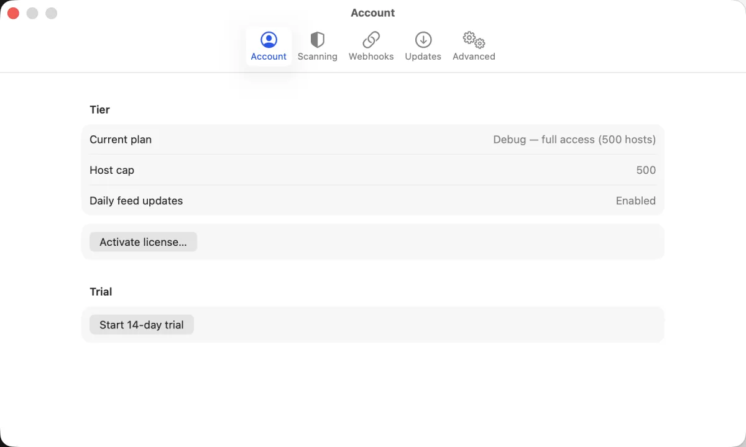
Task: Open the Scanning shield icon
Action: click(317, 39)
